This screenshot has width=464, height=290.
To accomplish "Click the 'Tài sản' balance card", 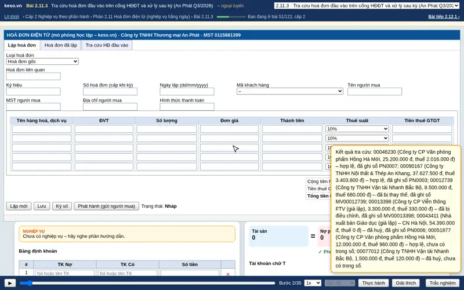I will coord(279,236).
